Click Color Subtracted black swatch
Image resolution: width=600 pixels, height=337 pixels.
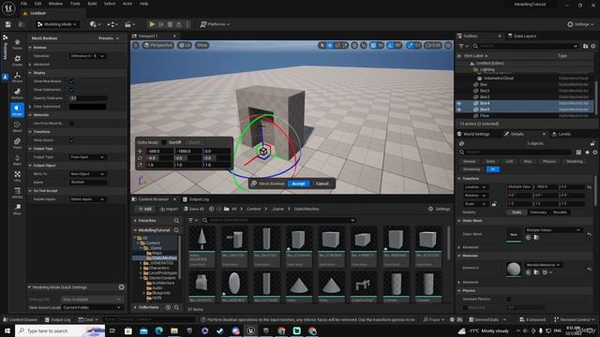point(87,107)
